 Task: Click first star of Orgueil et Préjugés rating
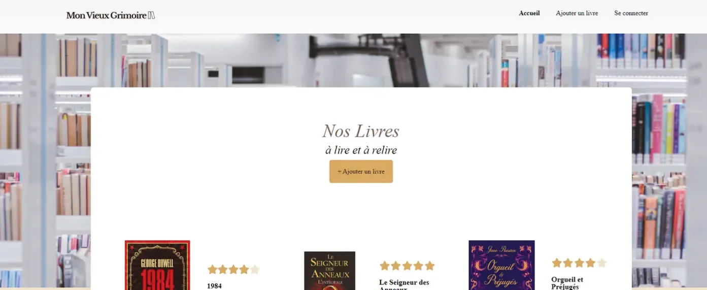pos(557,263)
